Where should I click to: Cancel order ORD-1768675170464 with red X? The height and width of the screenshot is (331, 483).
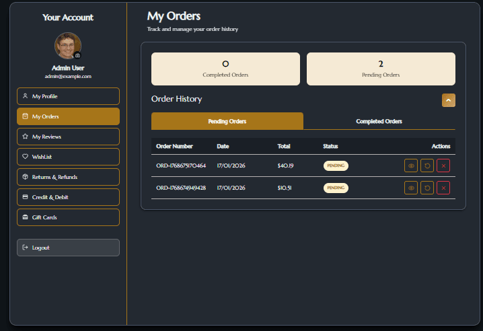[x=443, y=165]
